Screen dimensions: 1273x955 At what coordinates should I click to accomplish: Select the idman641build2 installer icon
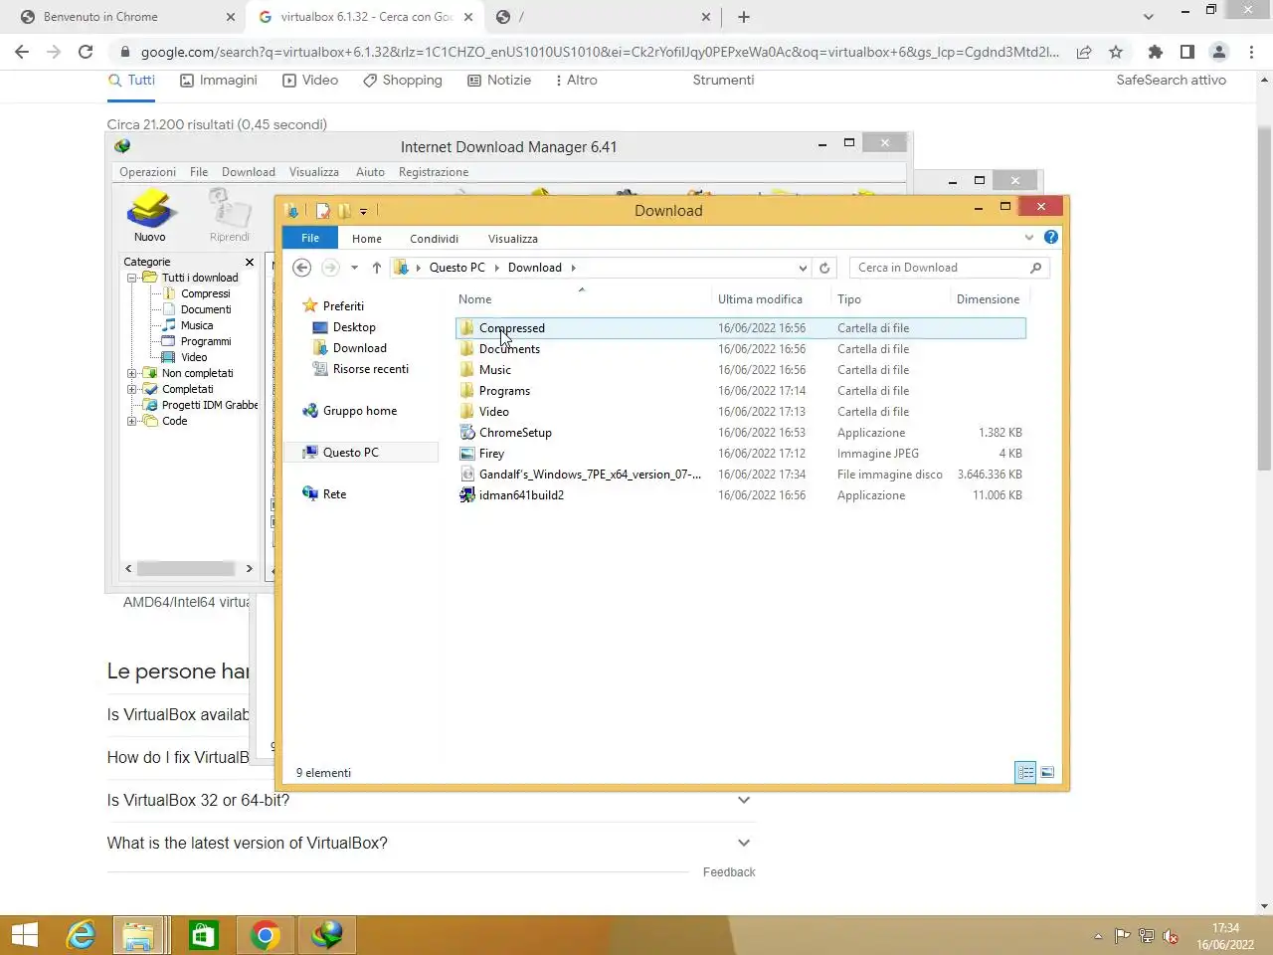[x=467, y=495]
